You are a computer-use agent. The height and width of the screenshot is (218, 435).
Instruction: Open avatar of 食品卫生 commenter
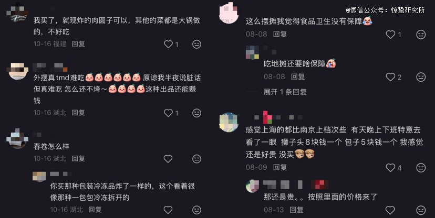229,13
